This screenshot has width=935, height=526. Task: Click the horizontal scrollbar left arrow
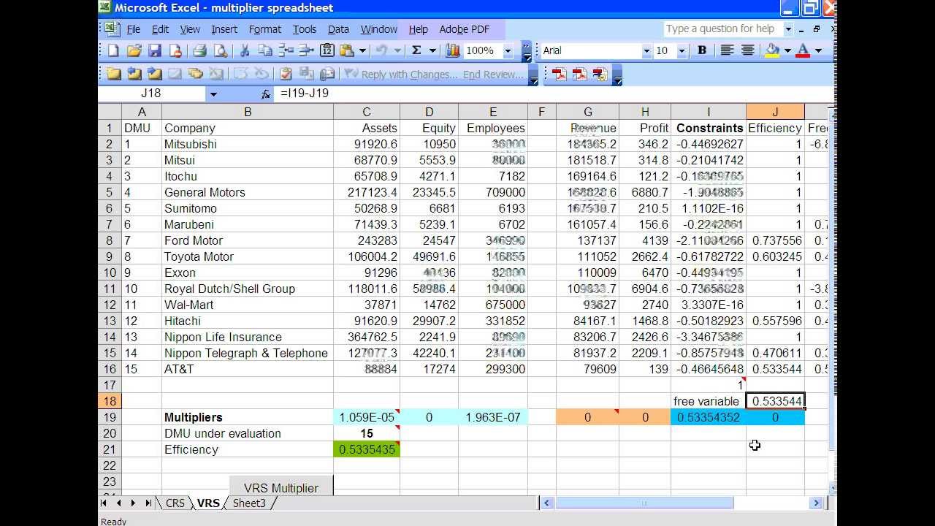pos(547,503)
